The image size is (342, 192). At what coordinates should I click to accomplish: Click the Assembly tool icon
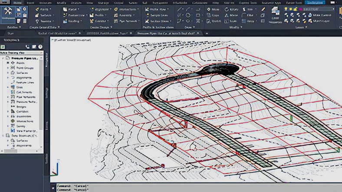[116, 15]
